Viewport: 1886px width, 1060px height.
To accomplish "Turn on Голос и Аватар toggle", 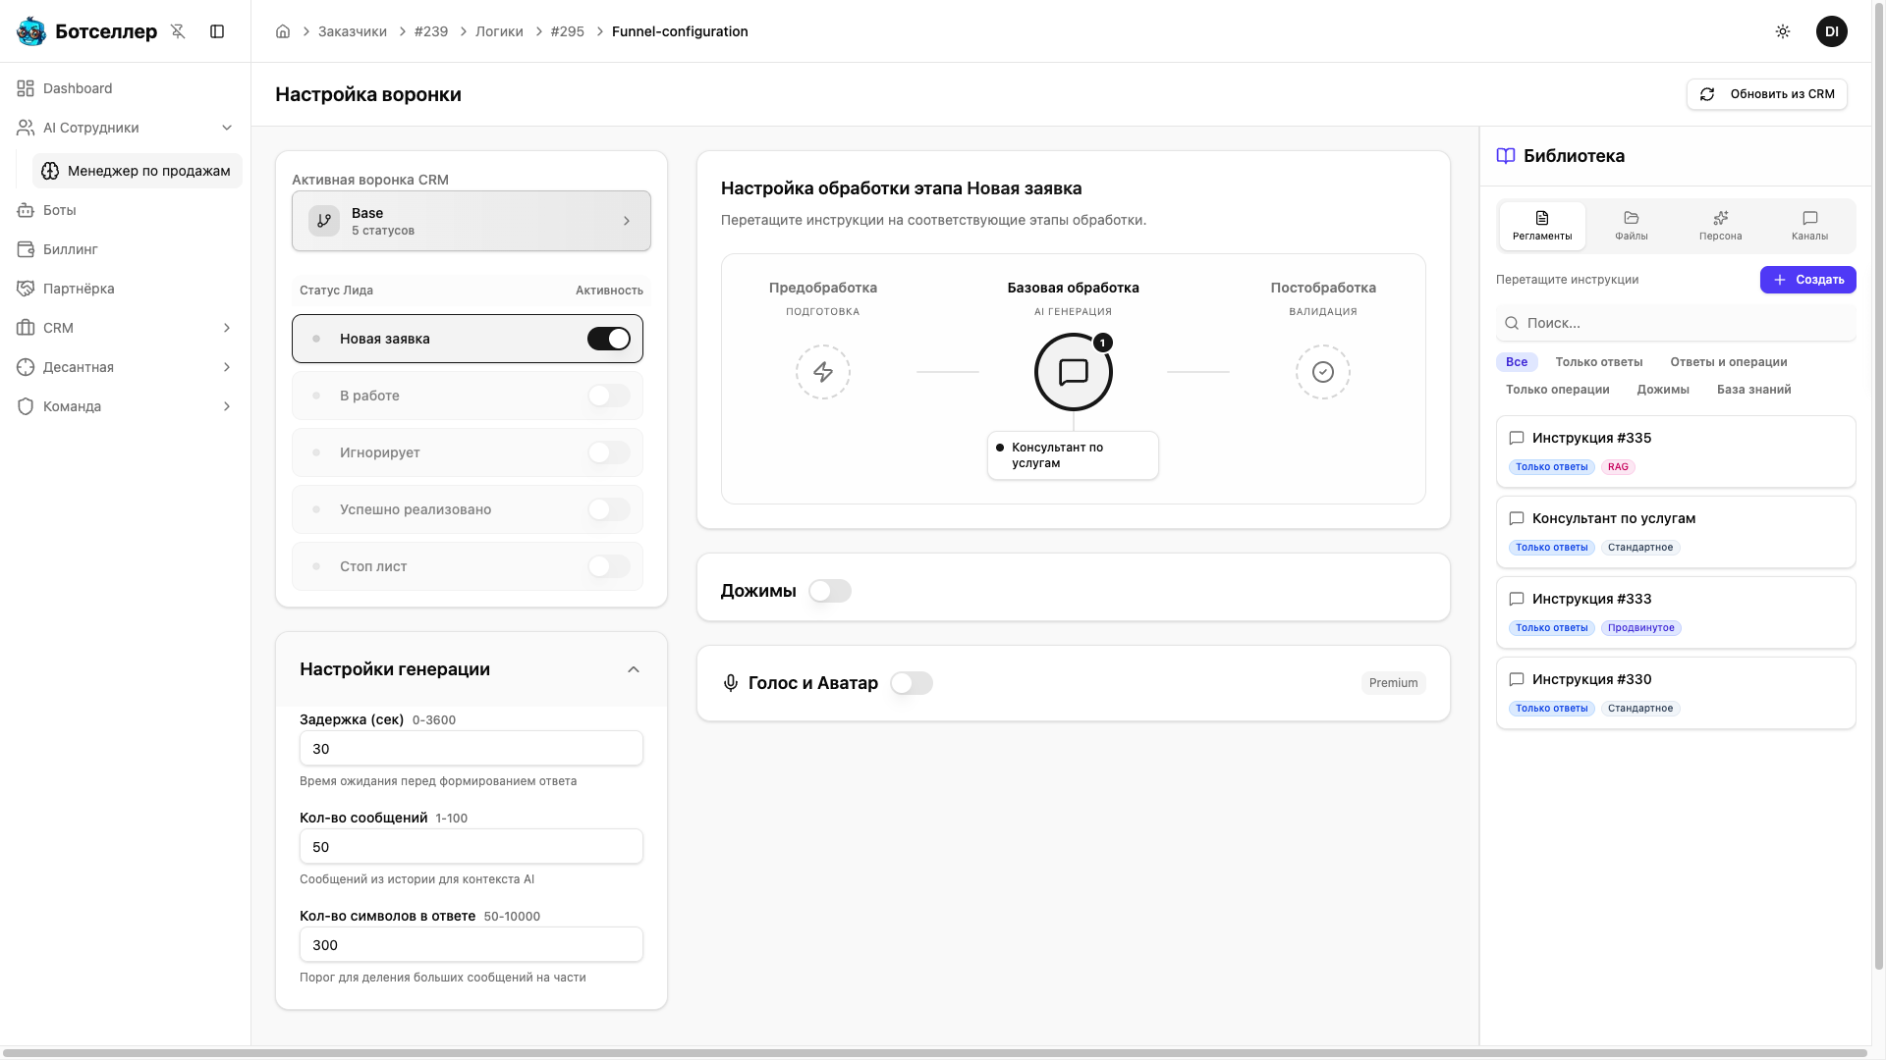I will pyautogui.click(x=911, y=683).
